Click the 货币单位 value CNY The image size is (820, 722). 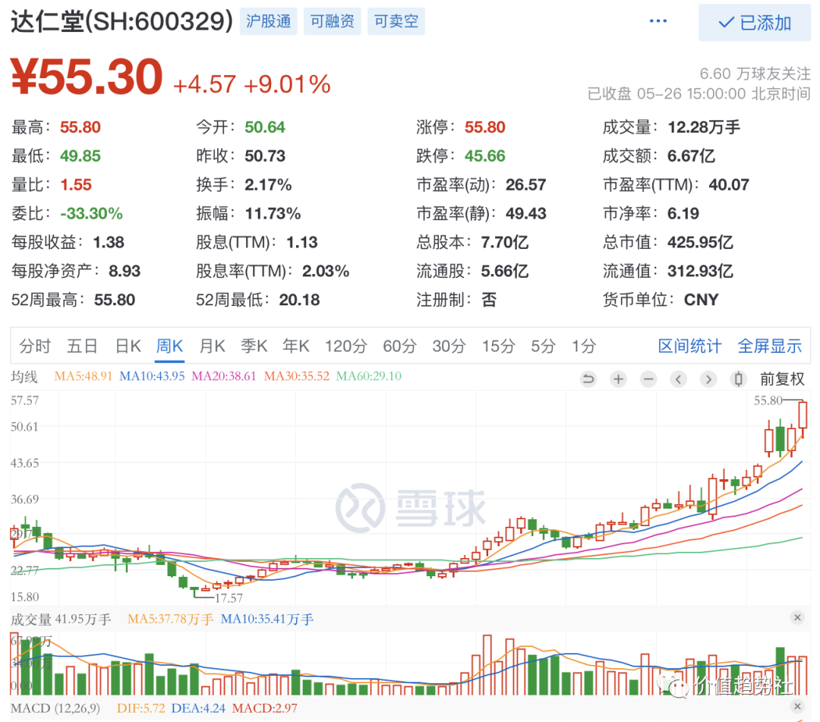702,300
